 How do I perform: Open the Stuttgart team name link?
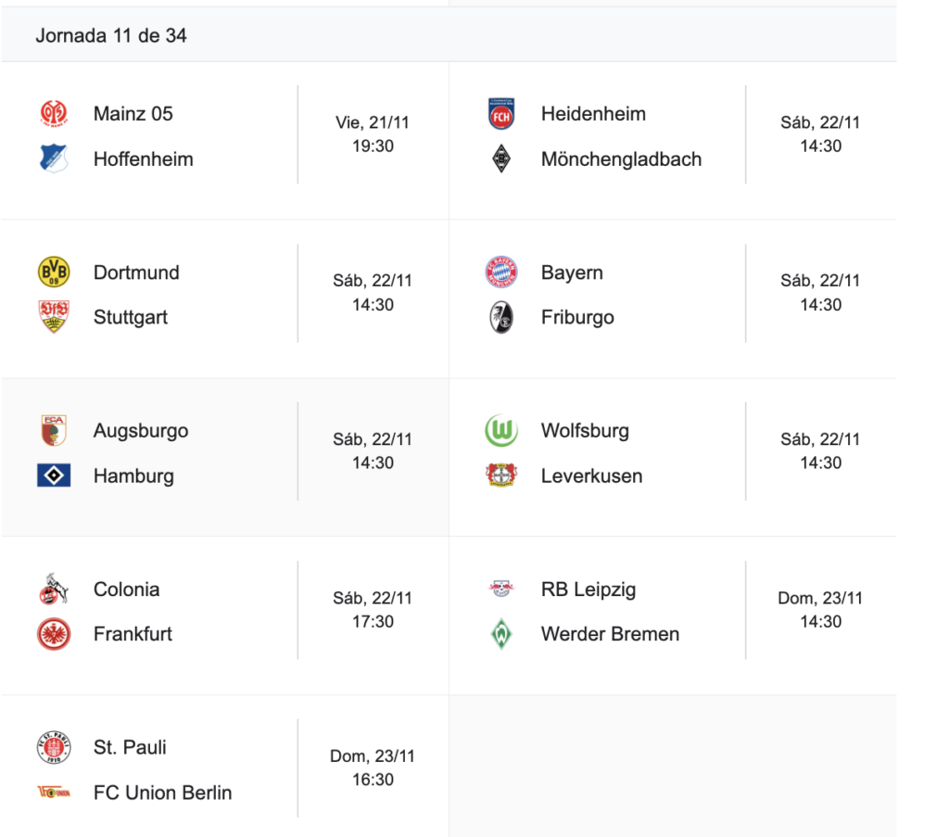coord(131,317)
